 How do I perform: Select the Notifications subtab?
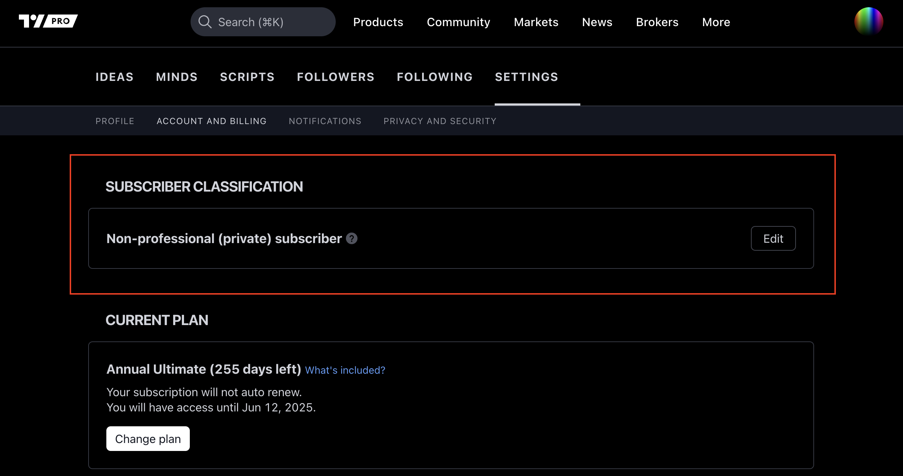click(325, 121)
